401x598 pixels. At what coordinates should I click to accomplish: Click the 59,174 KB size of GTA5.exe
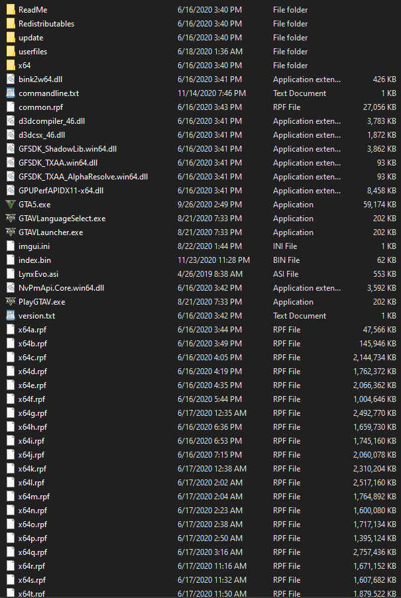[380, 205]
